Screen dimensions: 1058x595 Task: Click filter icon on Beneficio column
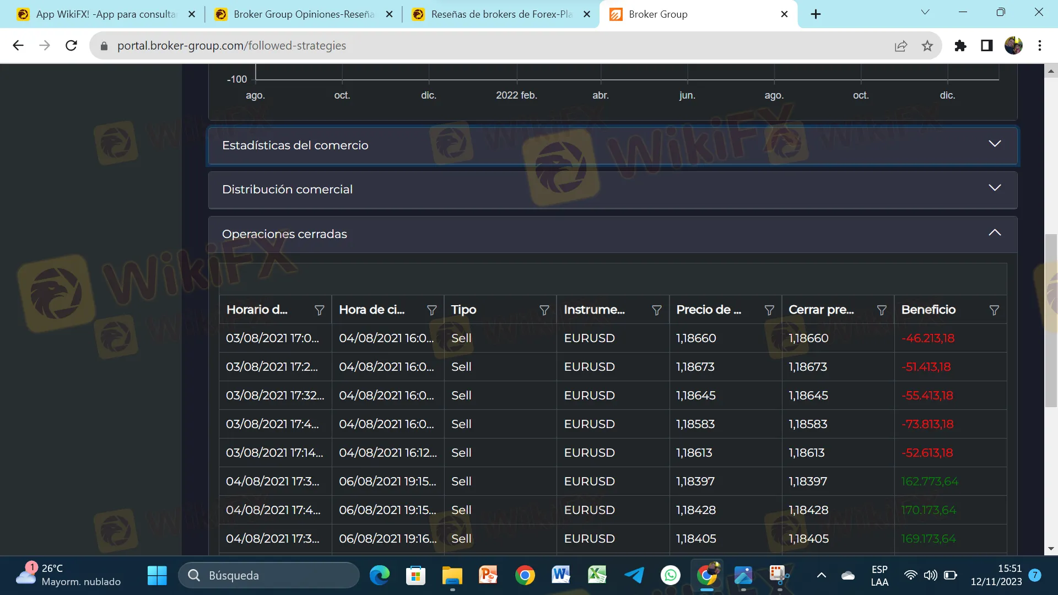click(994, 310)
